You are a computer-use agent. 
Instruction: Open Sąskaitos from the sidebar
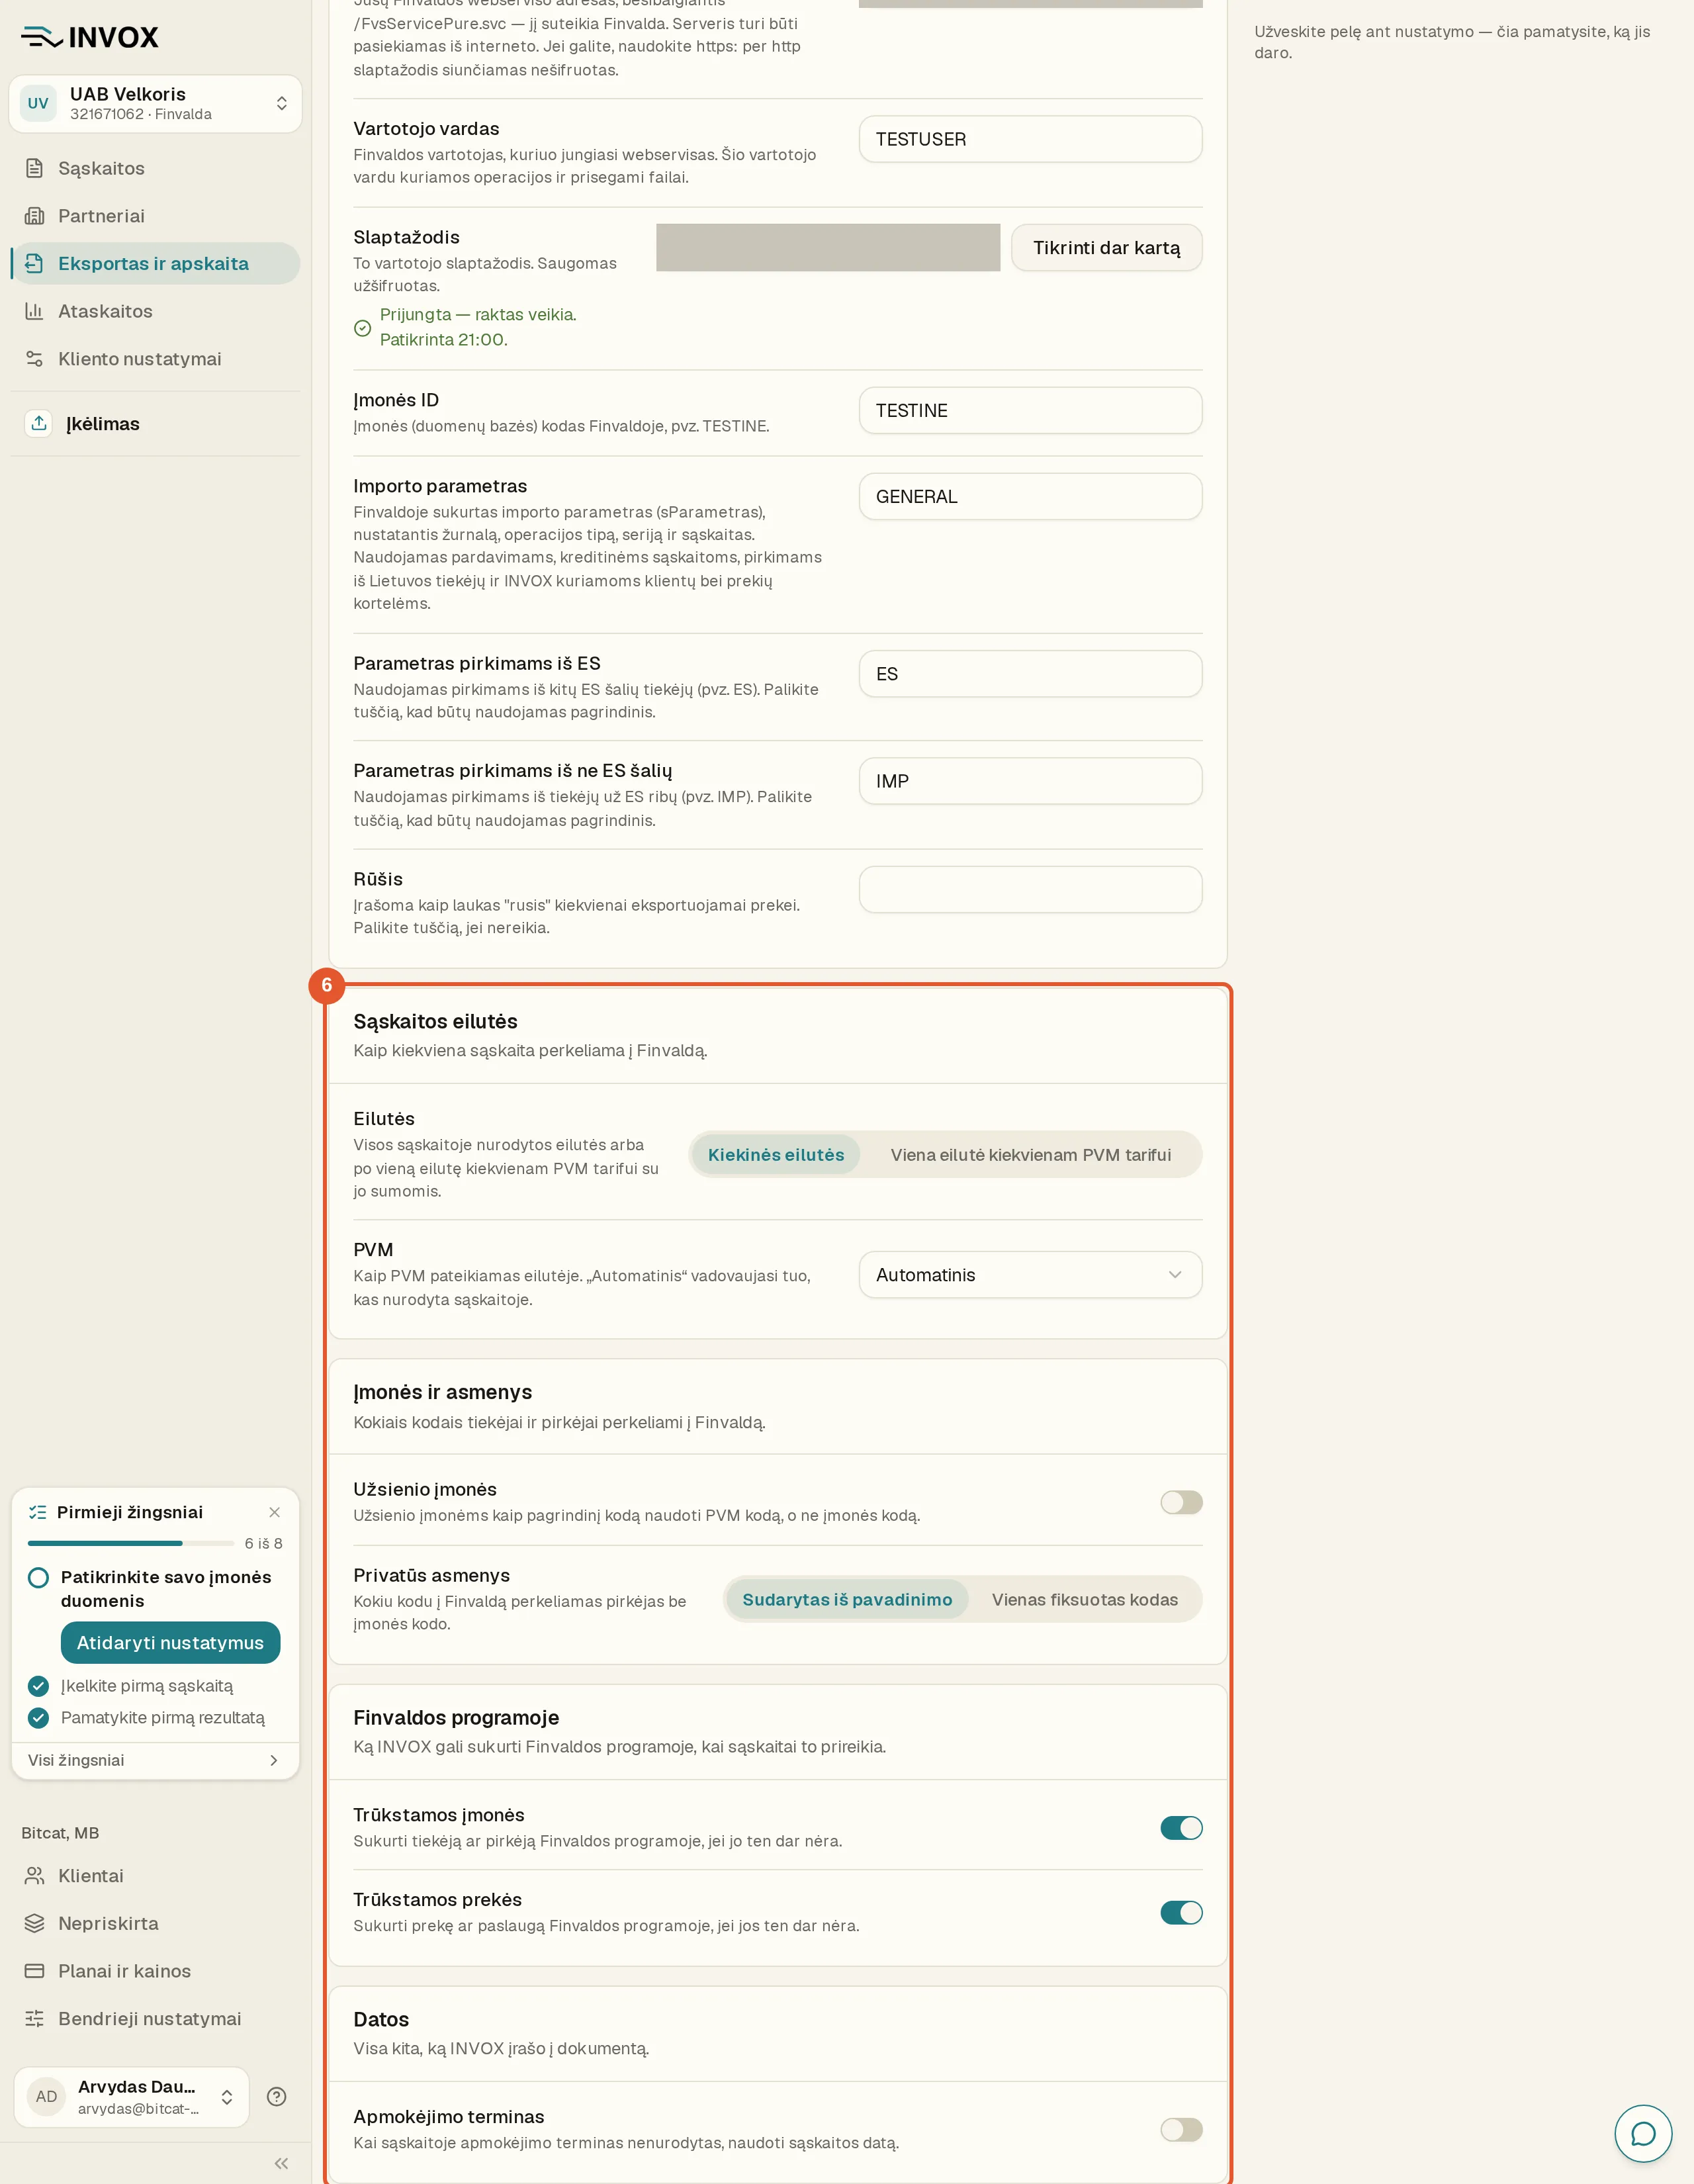click(x=155, y=168)
